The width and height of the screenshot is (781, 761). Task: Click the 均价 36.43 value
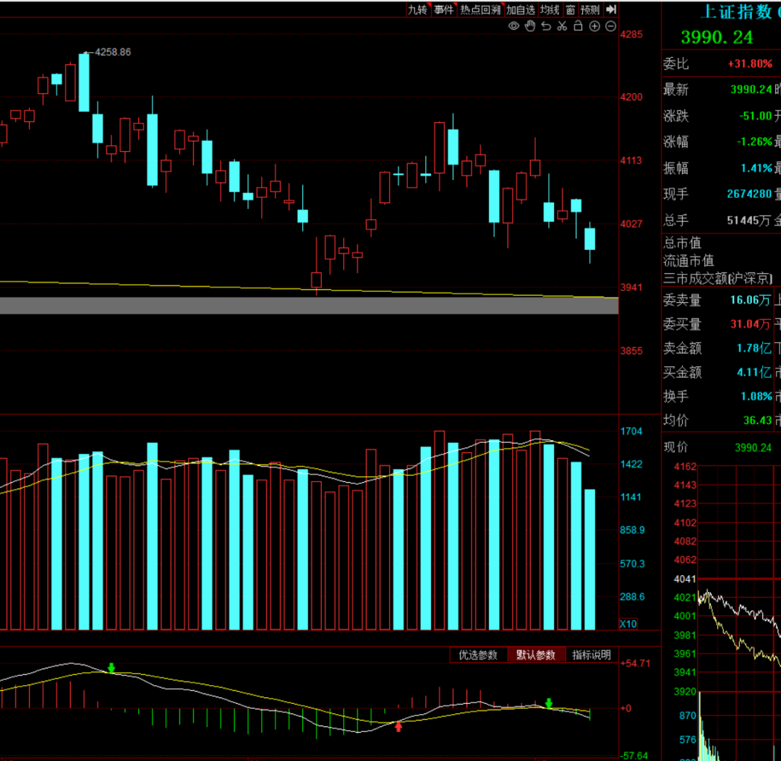758,421
